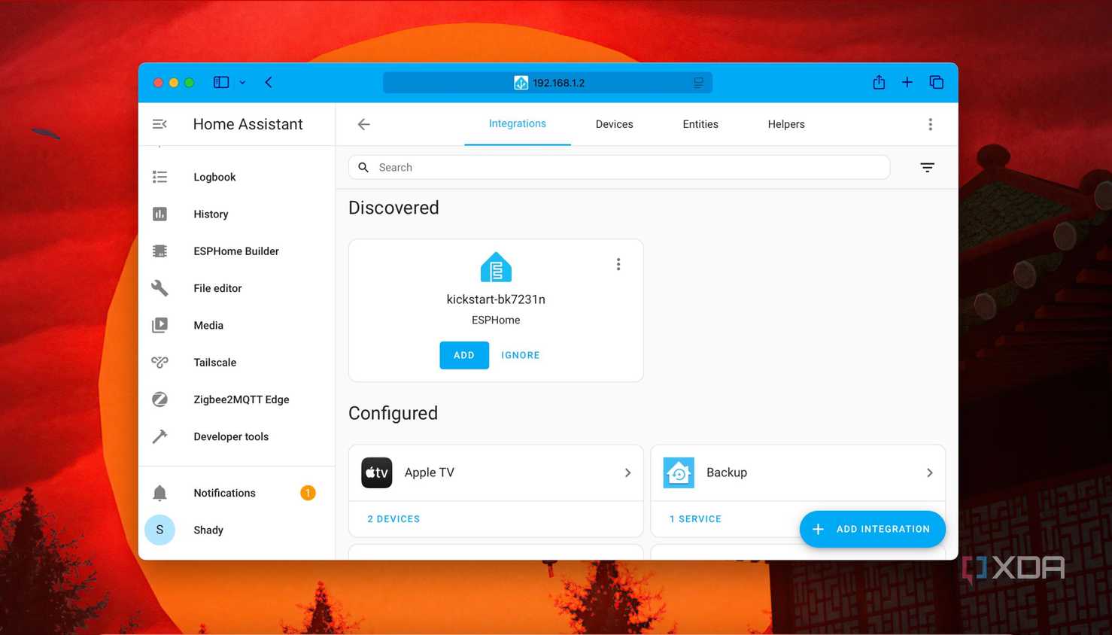The image size is (1112, 635).
Task: Open the Logbook list icon
Action: pos(160,177)
